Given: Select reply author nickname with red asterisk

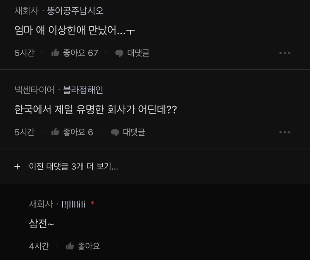Looking at the screenshot, I should pyautogui.click(x=74, y=204).
